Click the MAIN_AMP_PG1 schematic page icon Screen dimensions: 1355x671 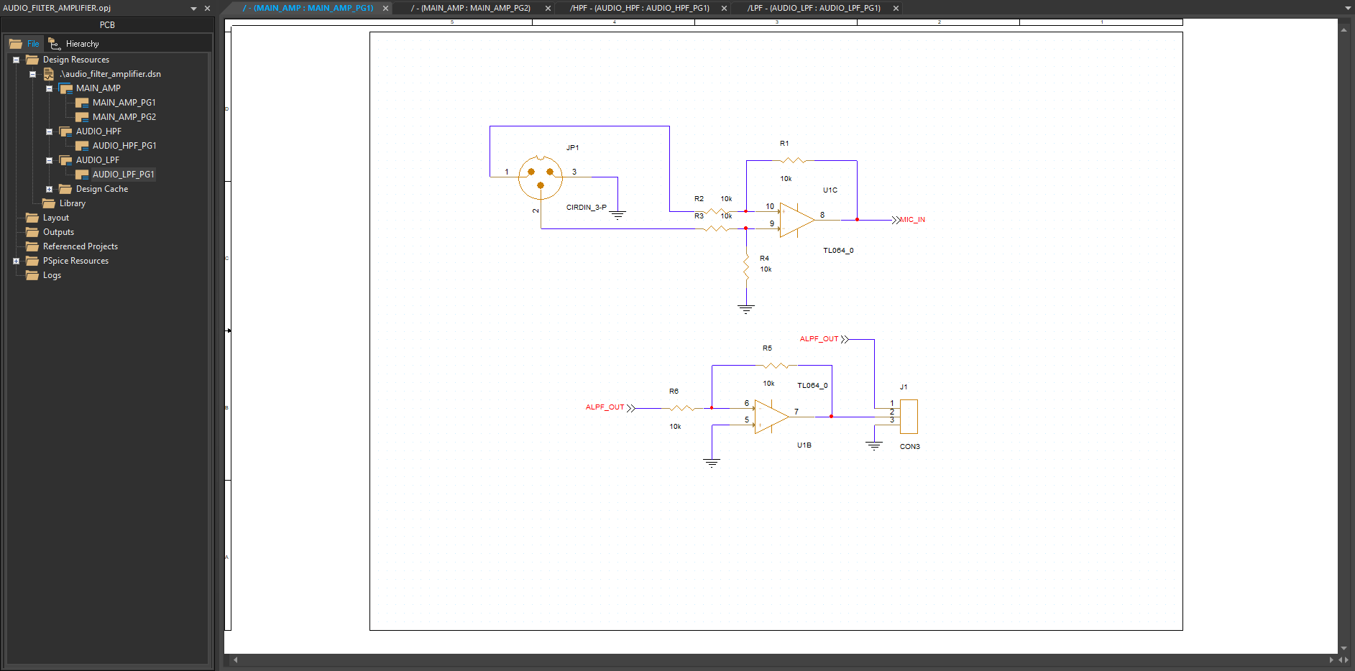82,103
